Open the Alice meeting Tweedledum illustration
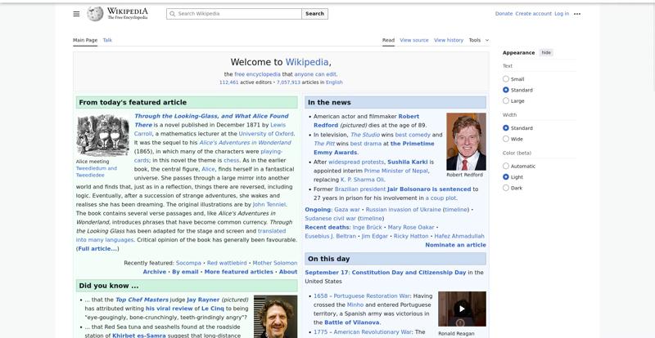Screen dimensions: 655x338 click(x=103, y=135)
